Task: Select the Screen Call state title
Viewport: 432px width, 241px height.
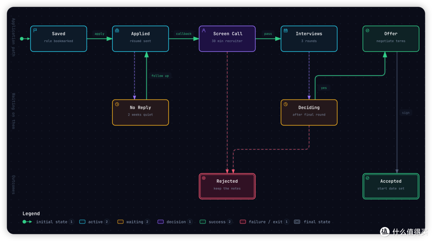Action: (228, 34)
